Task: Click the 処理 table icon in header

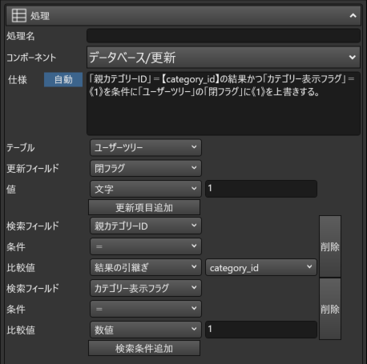Action: tap(19, 15)
